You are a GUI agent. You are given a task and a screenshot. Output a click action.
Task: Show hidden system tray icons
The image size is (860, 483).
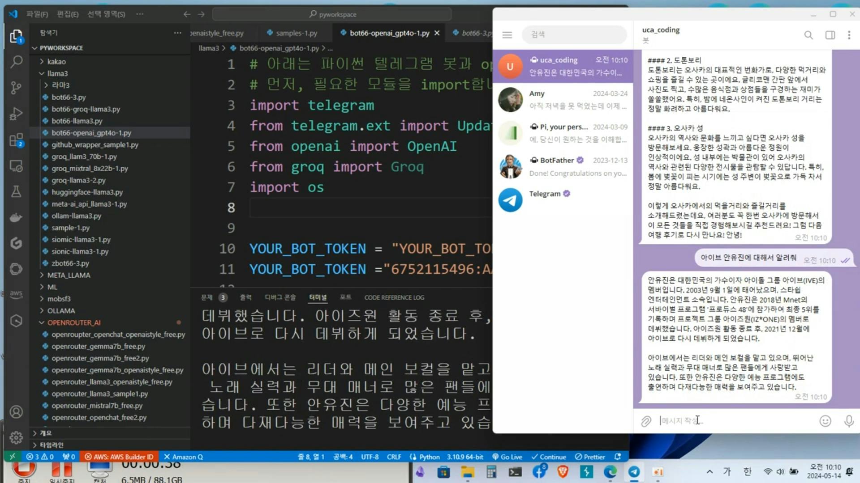tap(709, 471)
